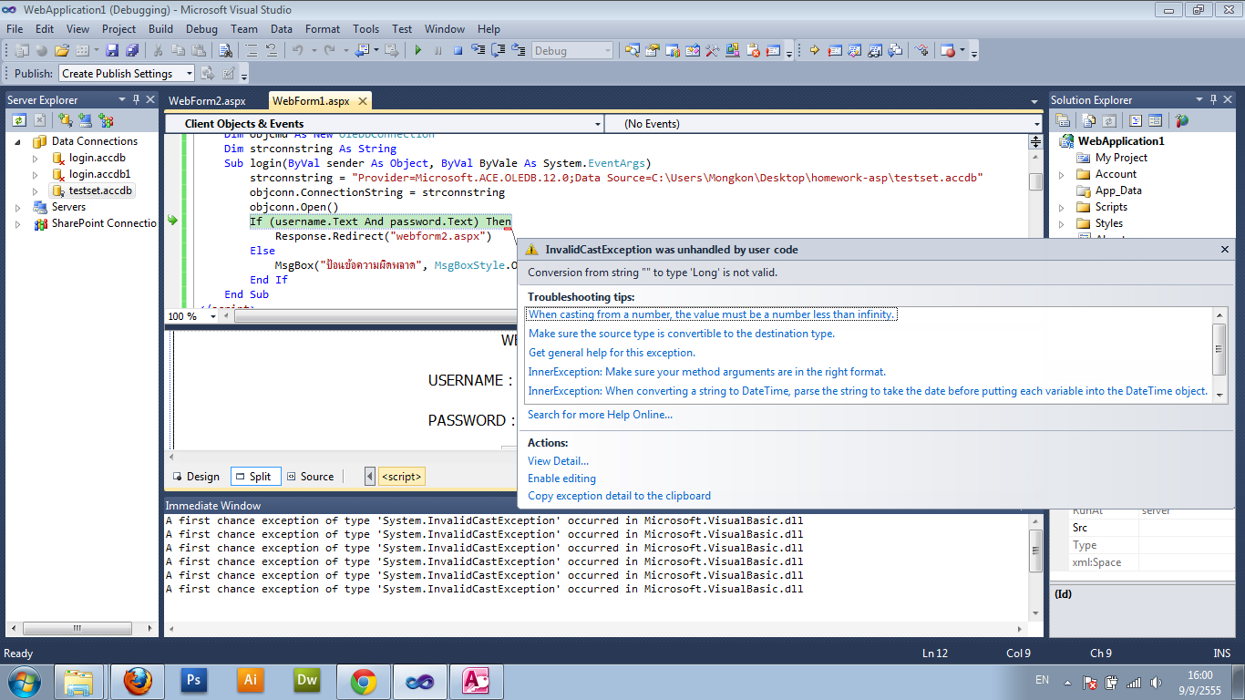Open Microsoft Access from the taskbar
The height and width of the screenshot is (700, 1245).
coord(477,680)
